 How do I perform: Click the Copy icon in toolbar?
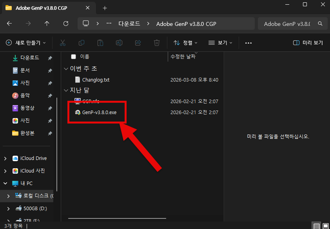click(82, 43)
